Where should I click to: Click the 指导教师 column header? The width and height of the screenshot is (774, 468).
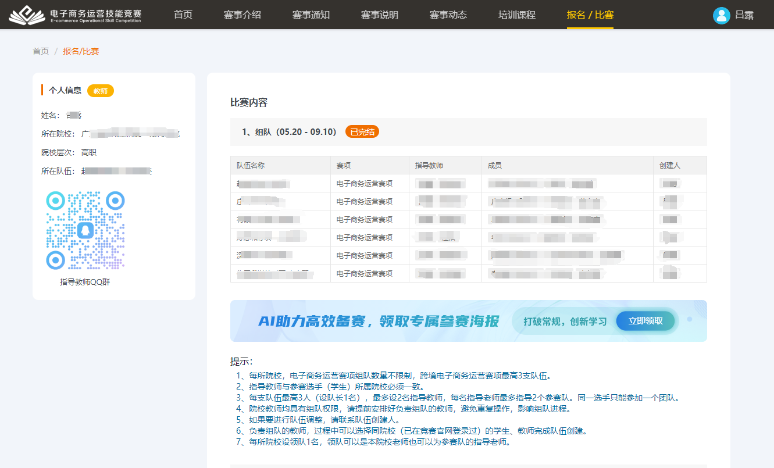pyautogui.click(x=429, y=166)
